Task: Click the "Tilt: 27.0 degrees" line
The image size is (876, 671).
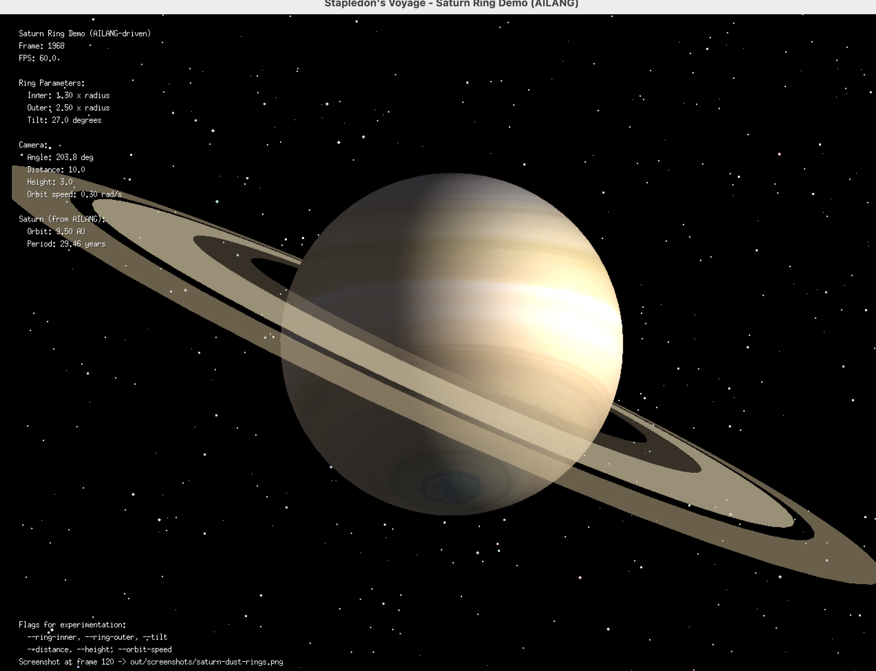Action: click(x=64, y=120)
